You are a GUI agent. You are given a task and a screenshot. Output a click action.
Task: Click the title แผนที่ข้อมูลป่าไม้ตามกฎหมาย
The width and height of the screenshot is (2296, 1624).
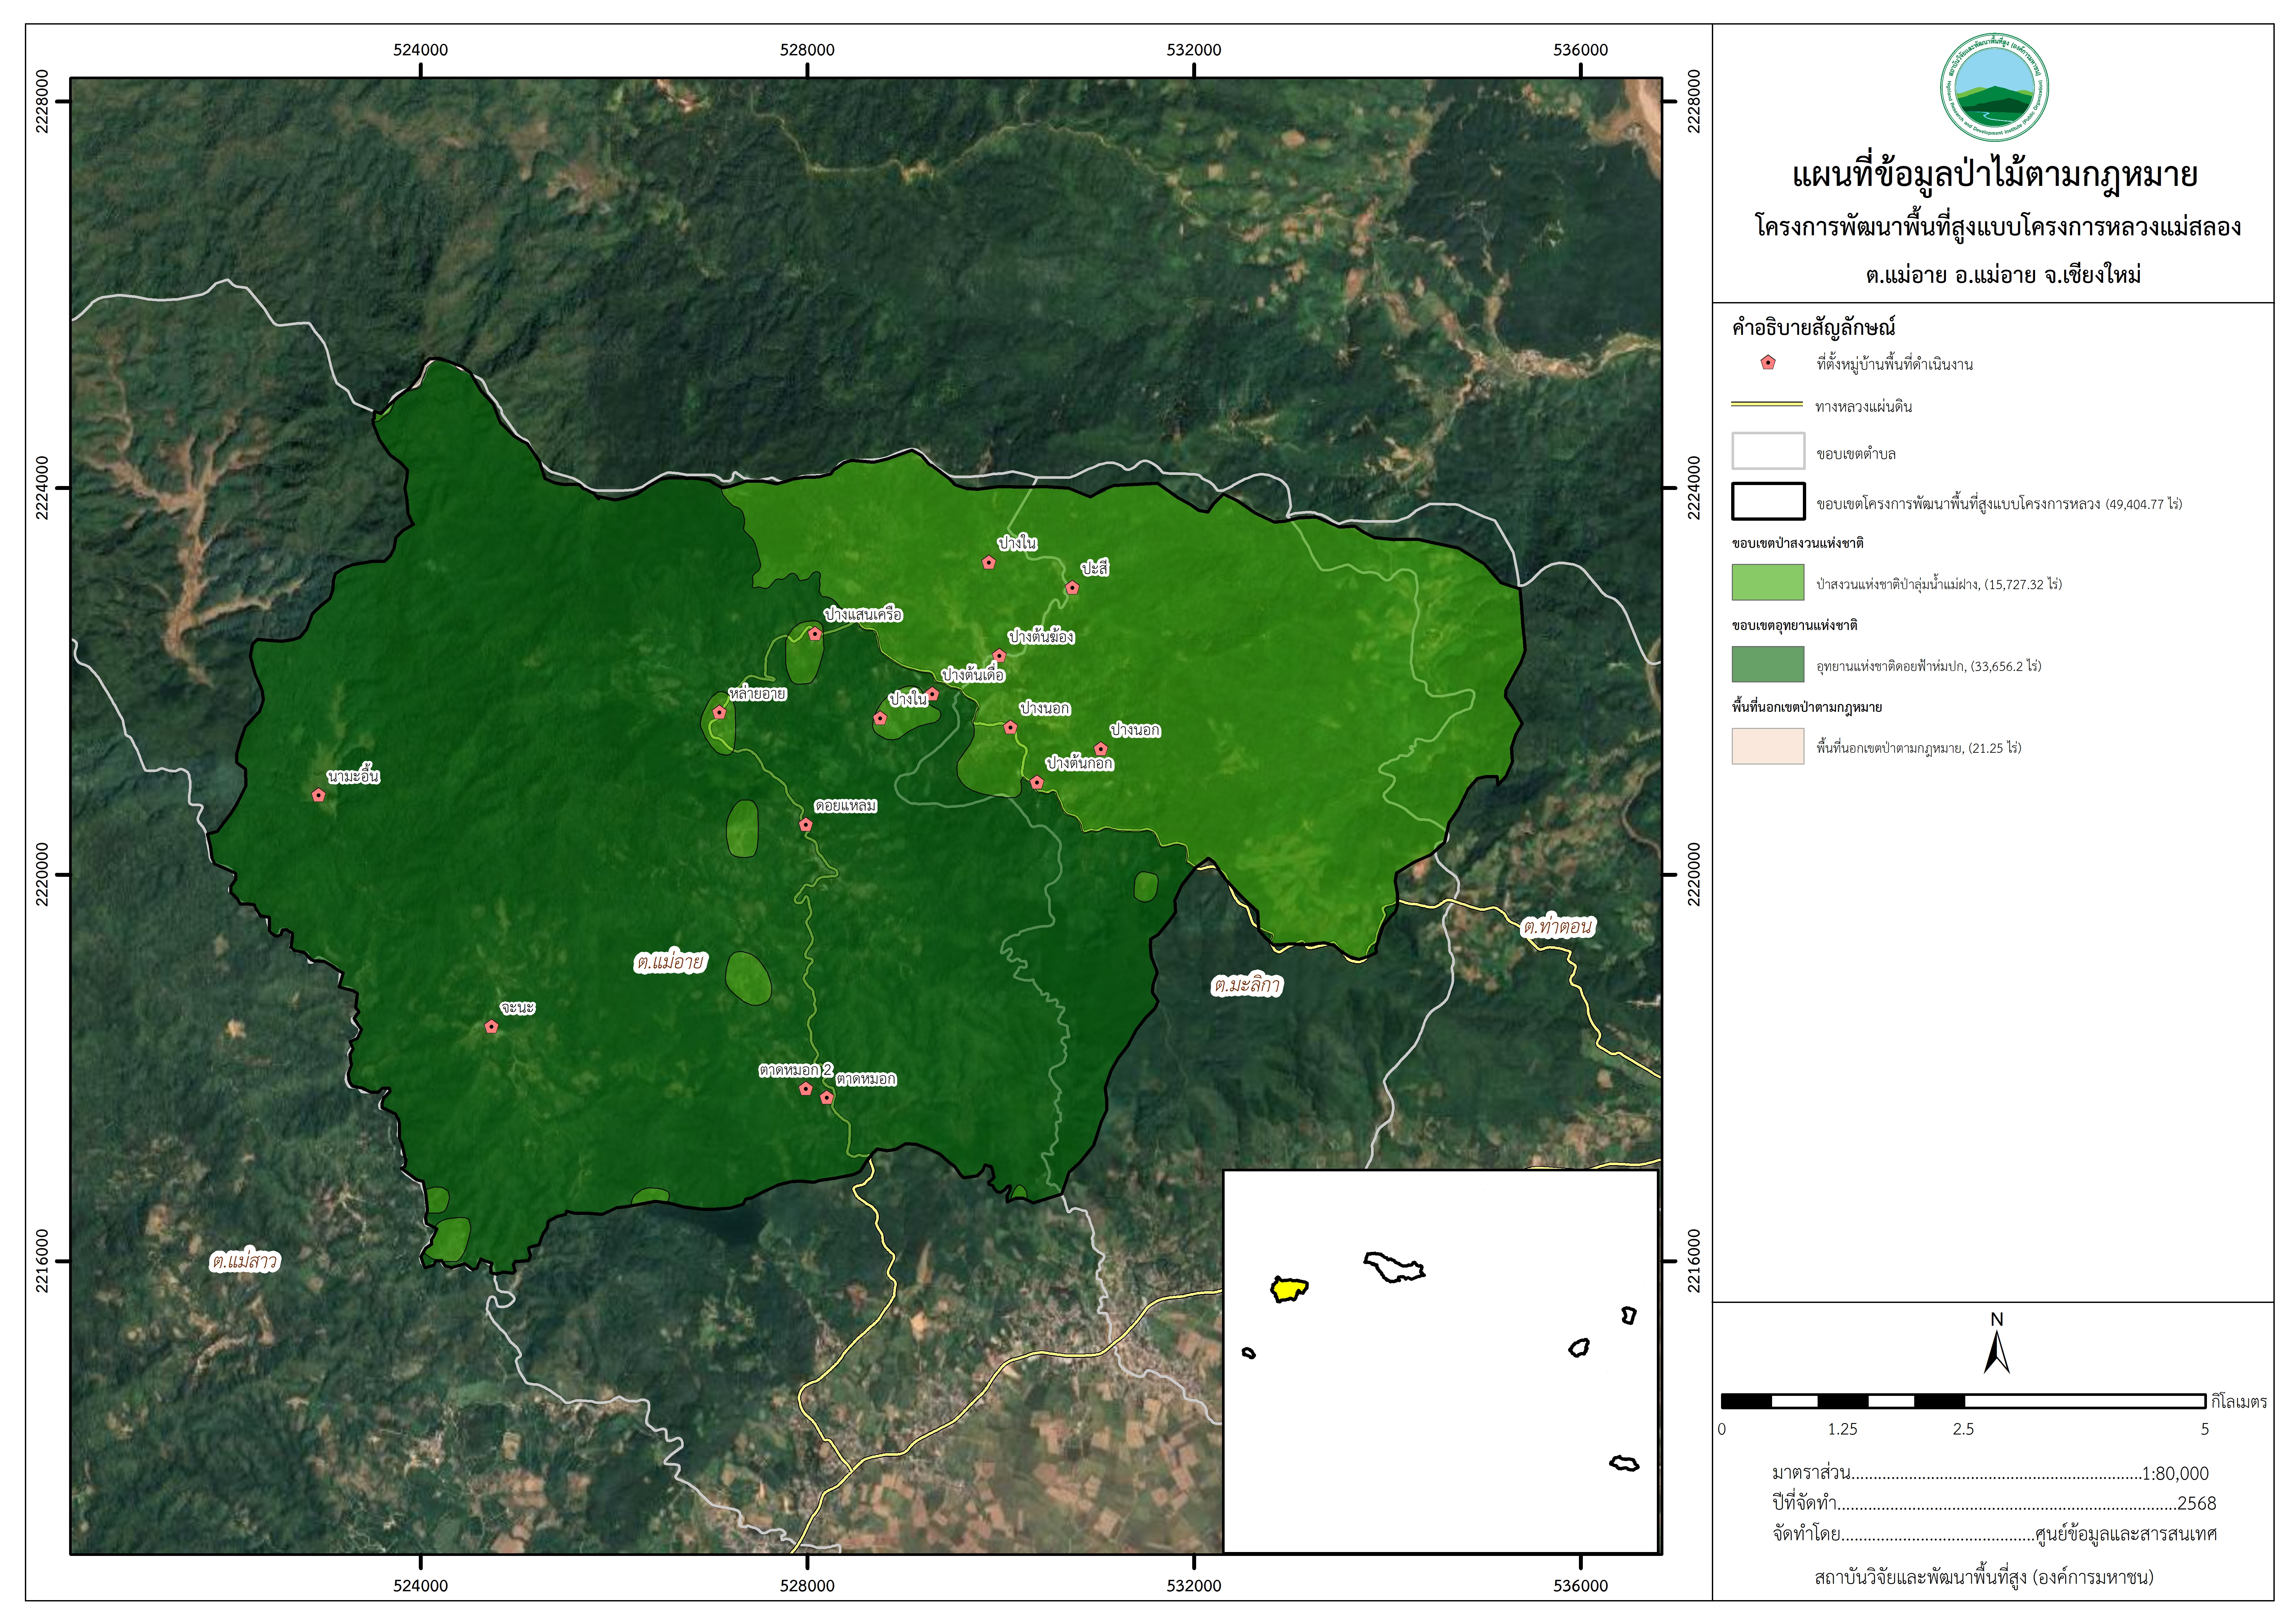coord(1995,175)
